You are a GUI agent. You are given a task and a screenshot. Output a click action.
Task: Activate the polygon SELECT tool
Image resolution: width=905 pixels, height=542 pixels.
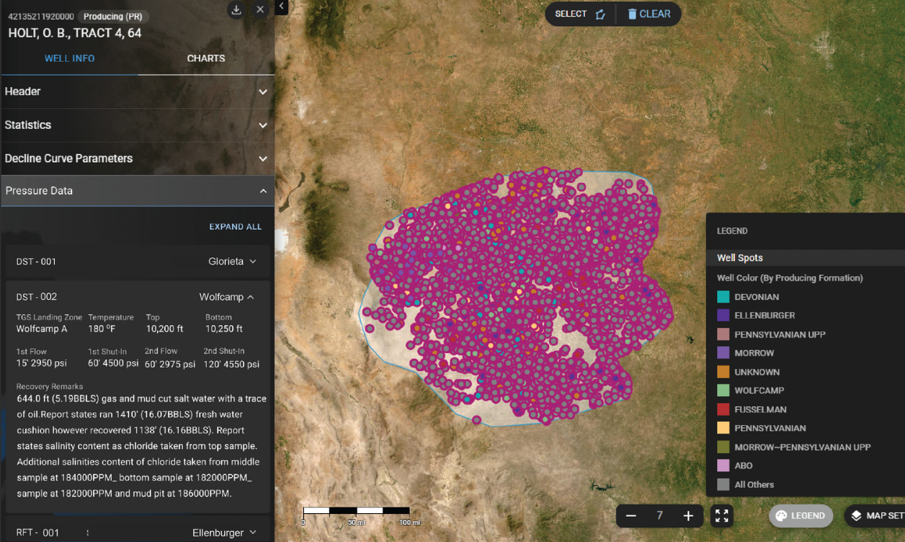click(580, 14)
